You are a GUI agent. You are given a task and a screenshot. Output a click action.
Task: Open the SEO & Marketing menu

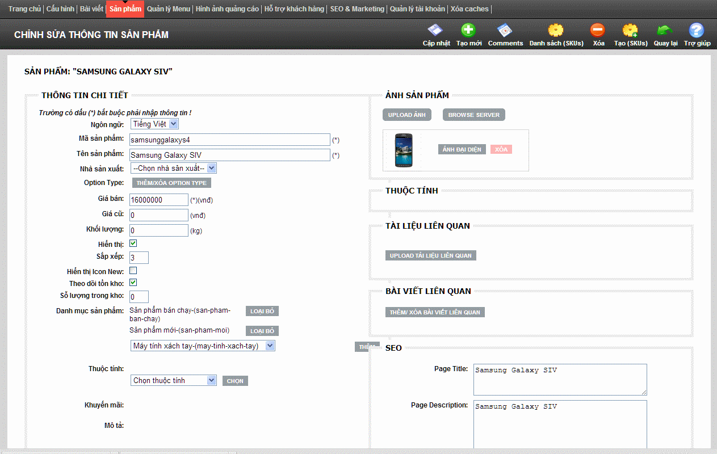pyautogui.click(x=357, y=9)
